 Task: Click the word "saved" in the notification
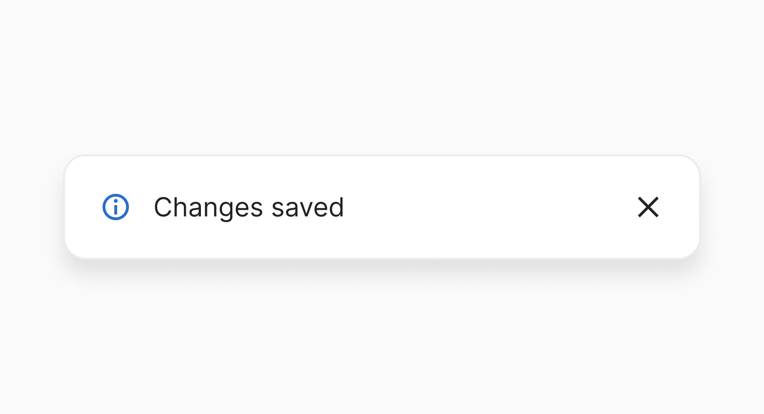click(308, 207)
